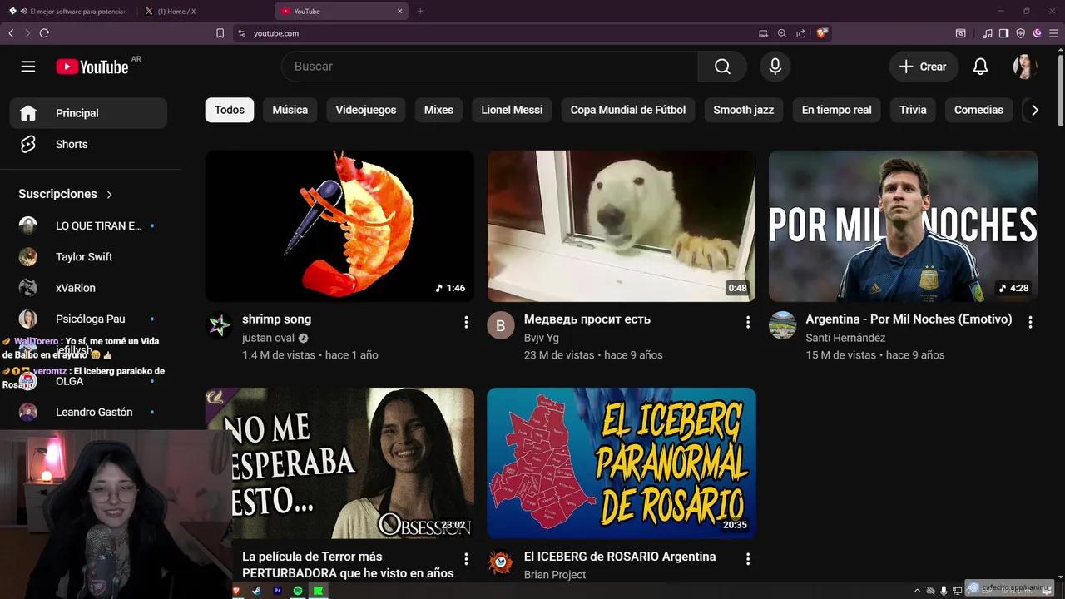Viewport: 1065px width, 599px height.
Task: Reload the page with the refresh icon
Action: 44,33
